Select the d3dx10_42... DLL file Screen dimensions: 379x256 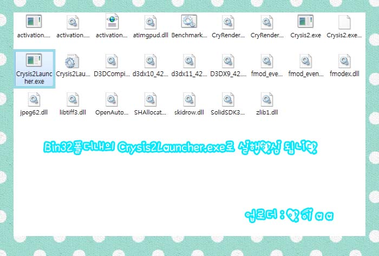(151, 65)
